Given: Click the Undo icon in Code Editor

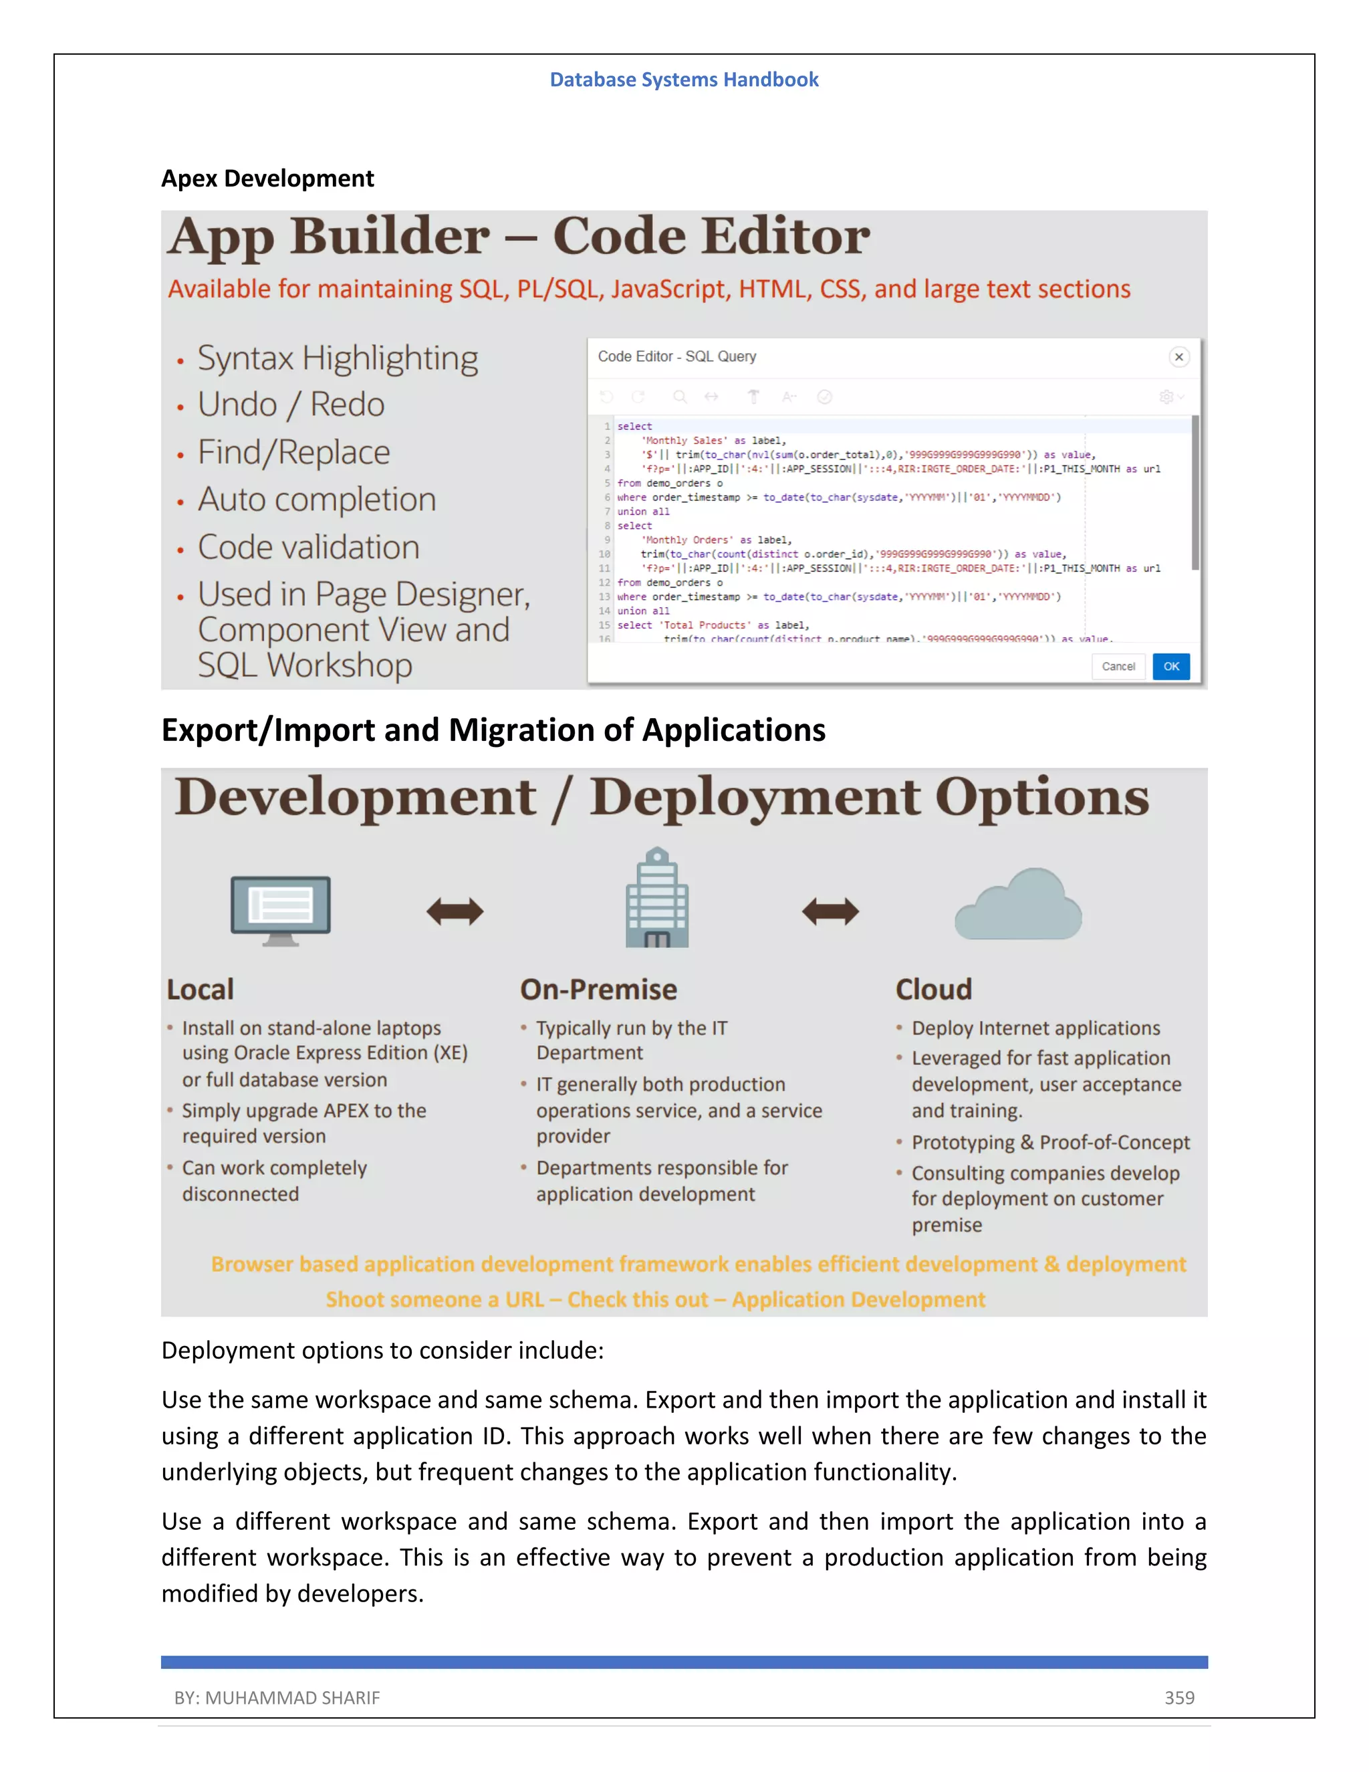Looking at the screenshot, I should 607,397.
